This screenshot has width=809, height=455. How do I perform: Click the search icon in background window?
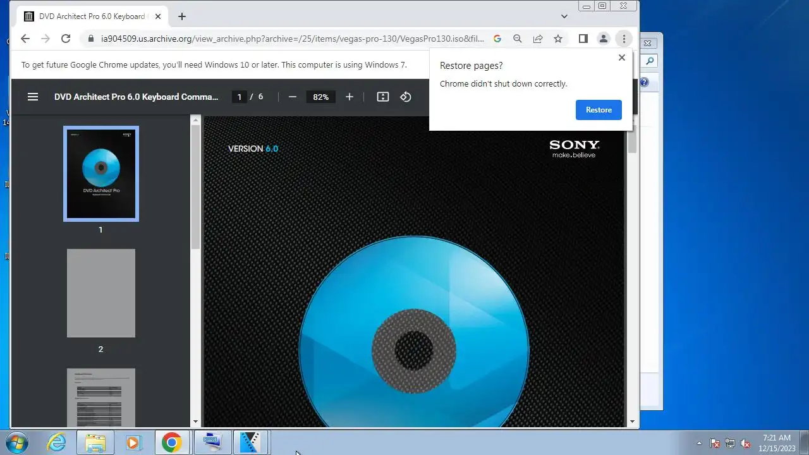click(x=649, y=61)
